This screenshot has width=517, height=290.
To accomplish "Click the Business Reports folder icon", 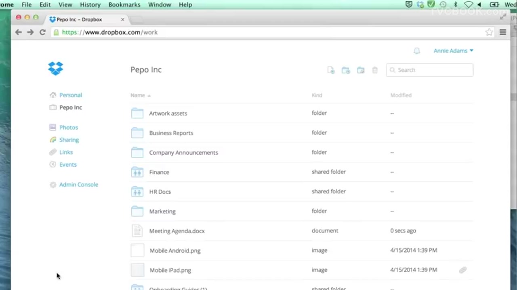I will click(x=137, y=133).
